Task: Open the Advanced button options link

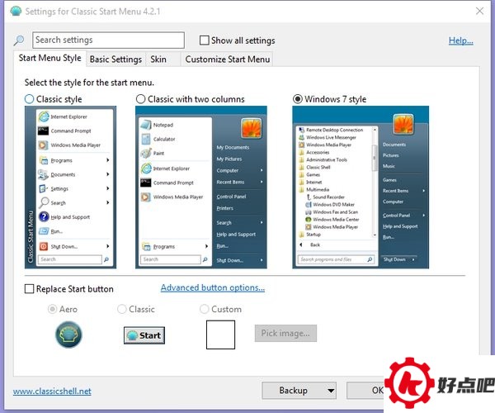Action: 212,288
